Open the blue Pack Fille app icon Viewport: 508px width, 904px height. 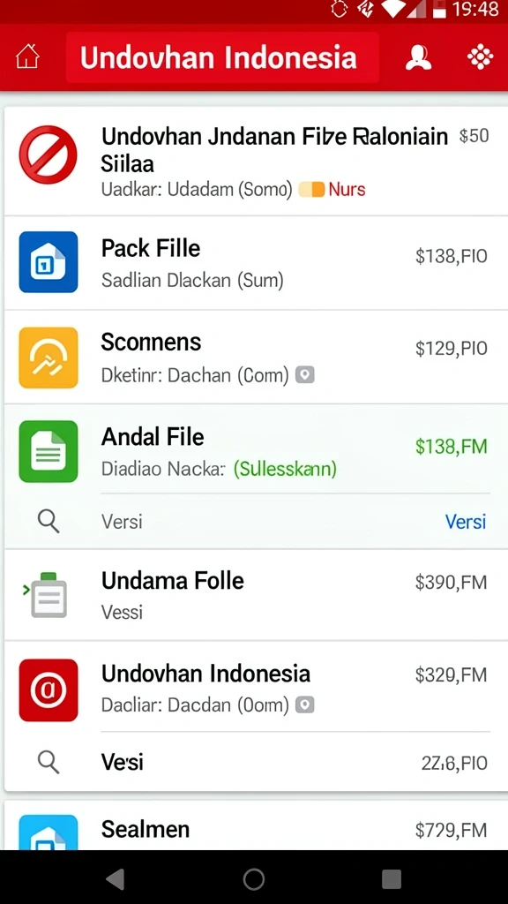pyautogui.click(x=49, y=261)
